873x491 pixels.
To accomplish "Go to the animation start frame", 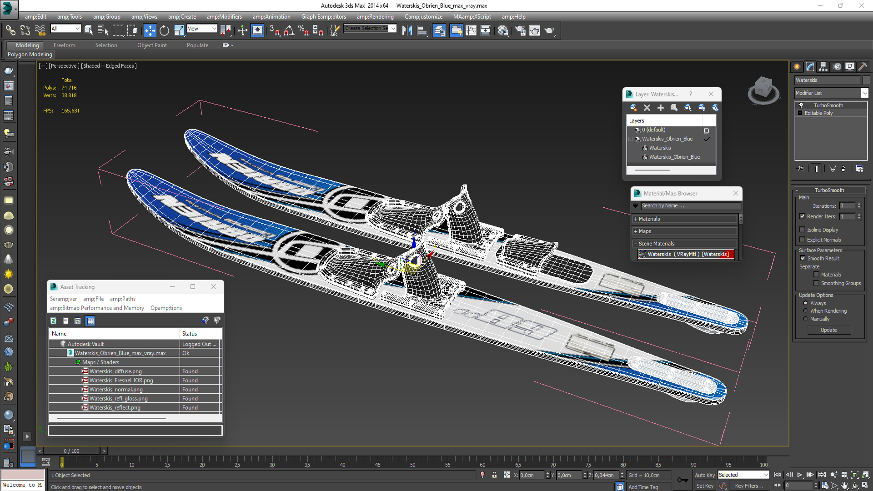I will [x=778, y=475].
